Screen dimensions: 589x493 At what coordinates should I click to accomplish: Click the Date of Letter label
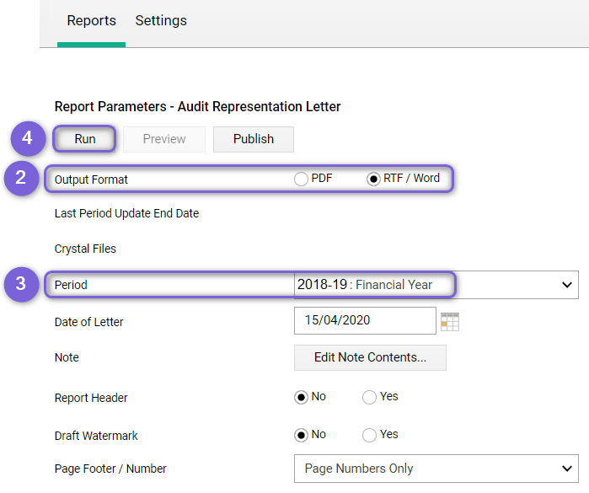click(89, 322)
